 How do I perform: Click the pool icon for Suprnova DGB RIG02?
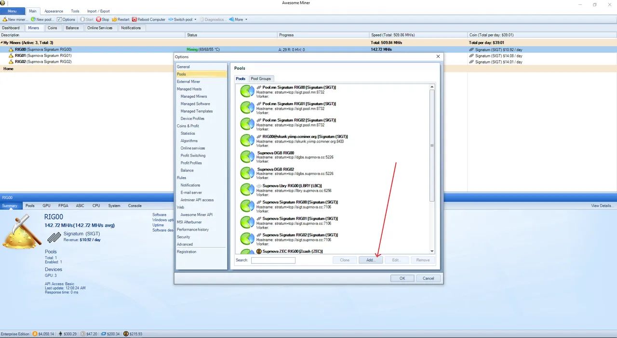tap(247, 173)
